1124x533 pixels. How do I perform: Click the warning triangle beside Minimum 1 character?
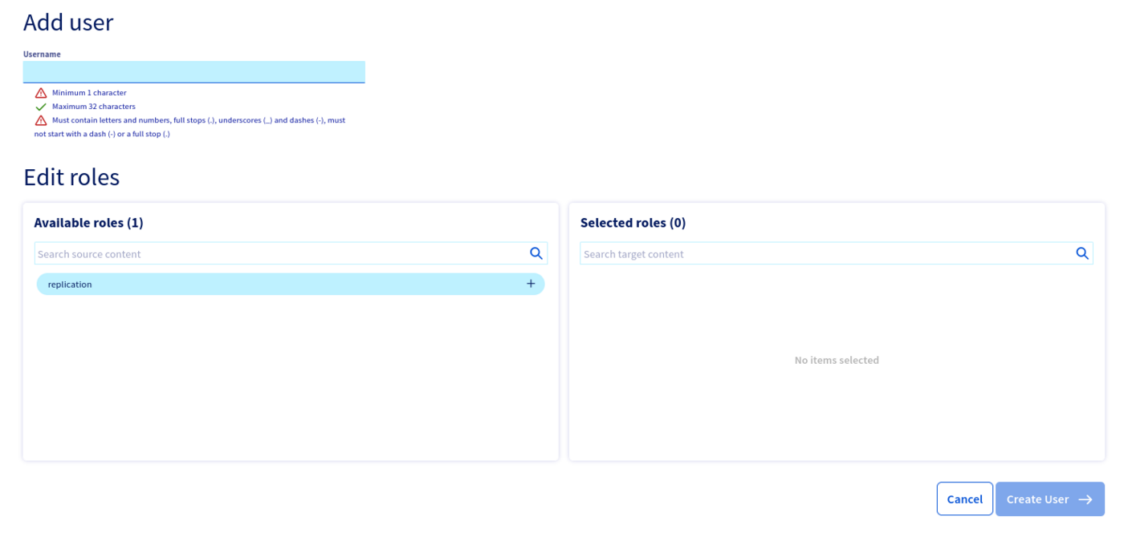pos(39,93)
